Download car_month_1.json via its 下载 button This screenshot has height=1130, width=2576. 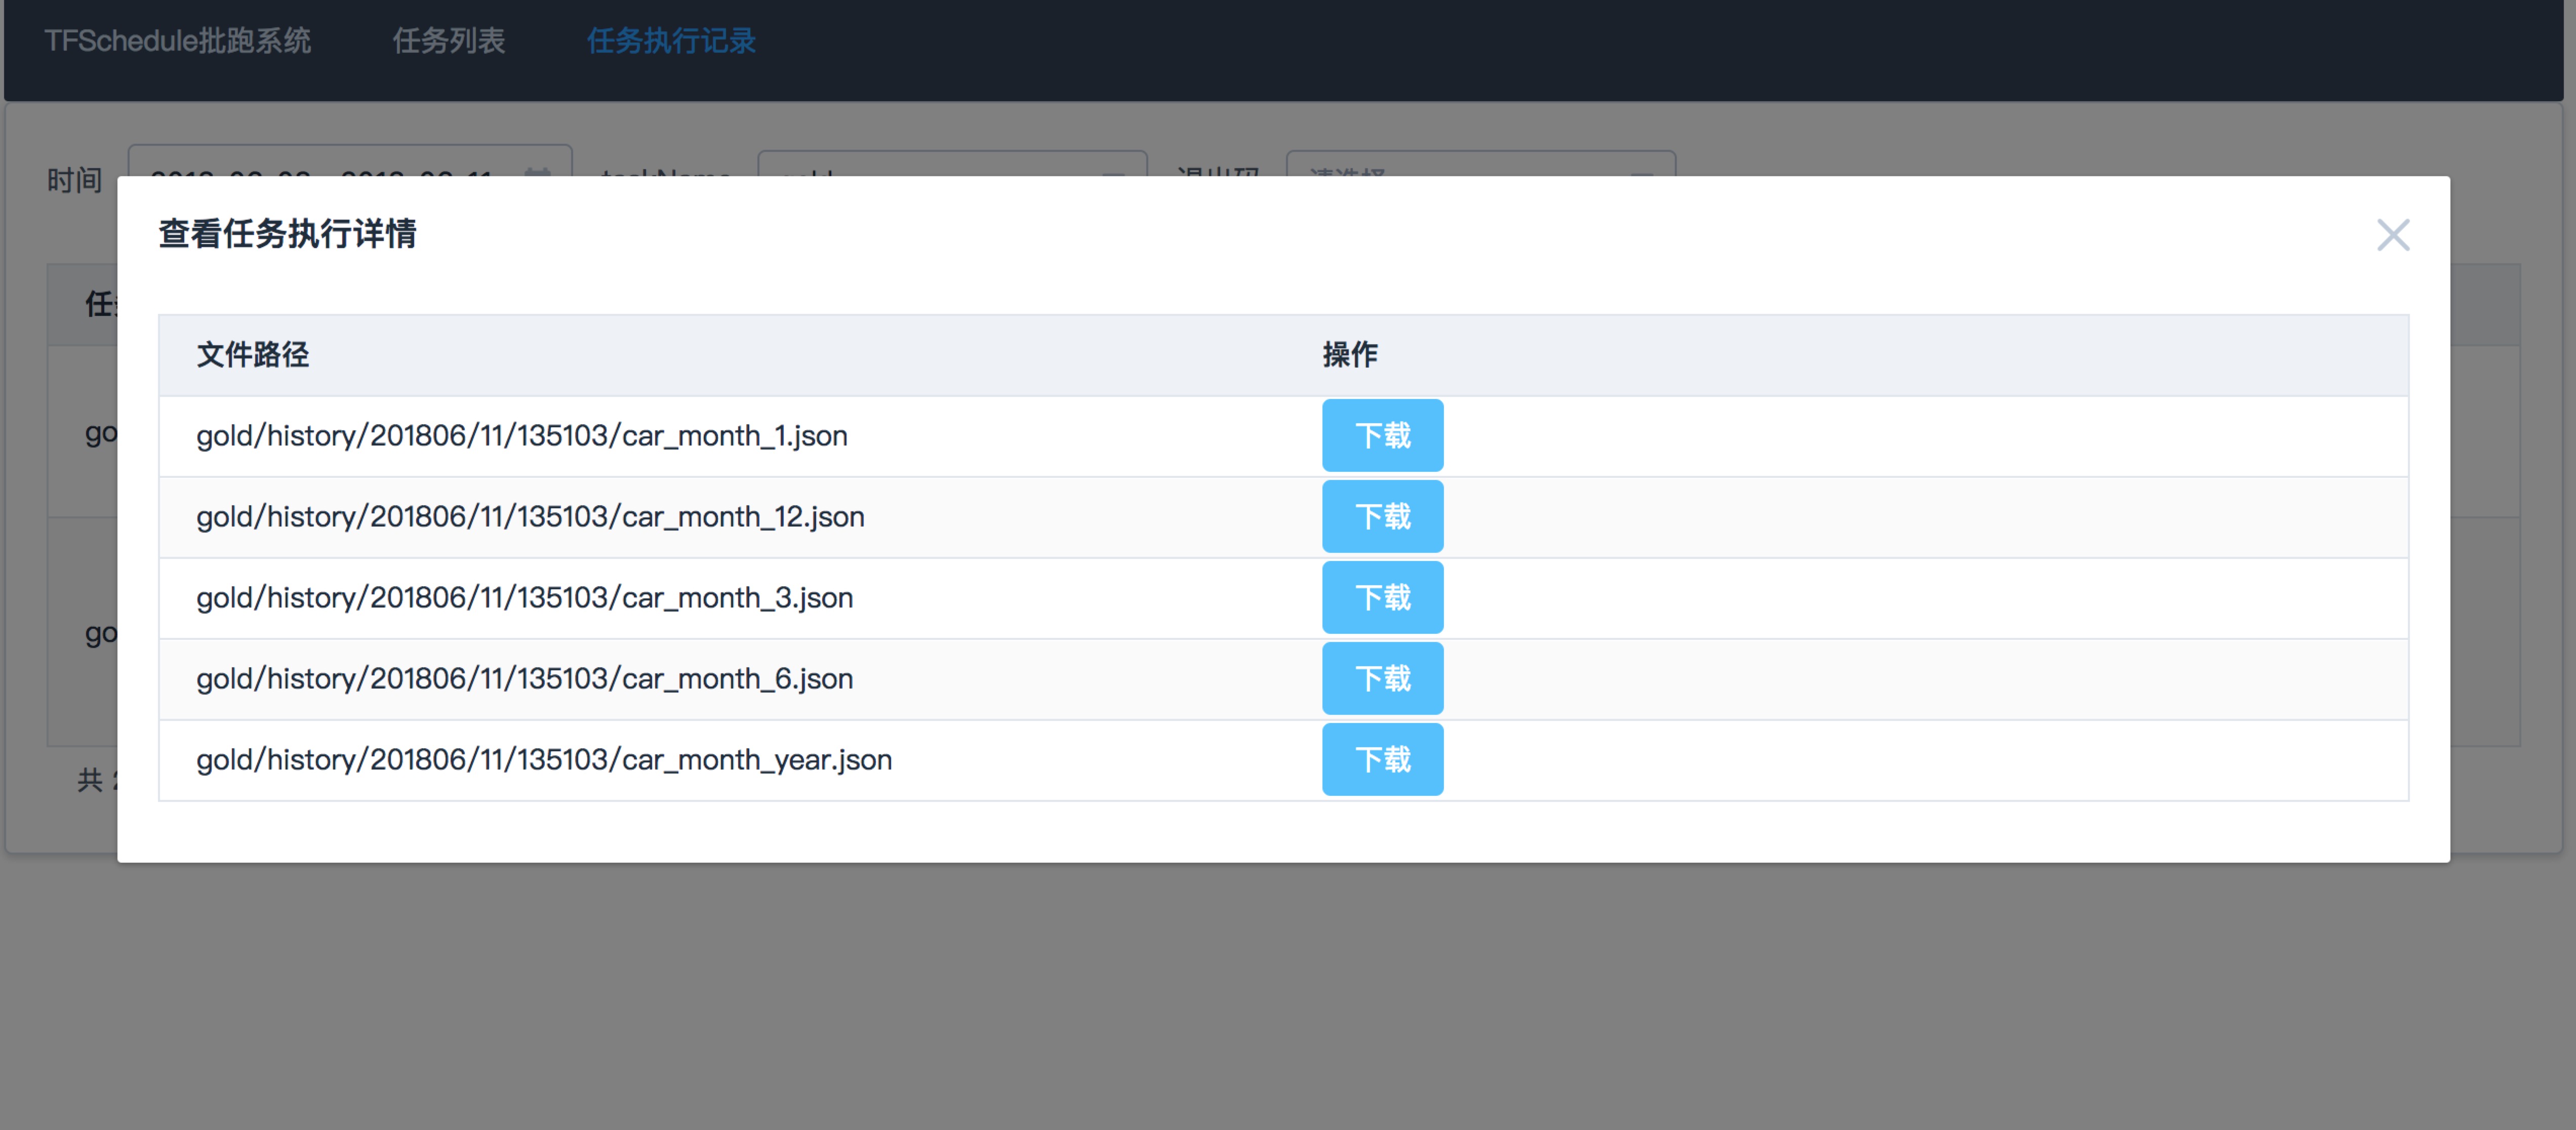pyautogui.click(x=1382, y=435)
